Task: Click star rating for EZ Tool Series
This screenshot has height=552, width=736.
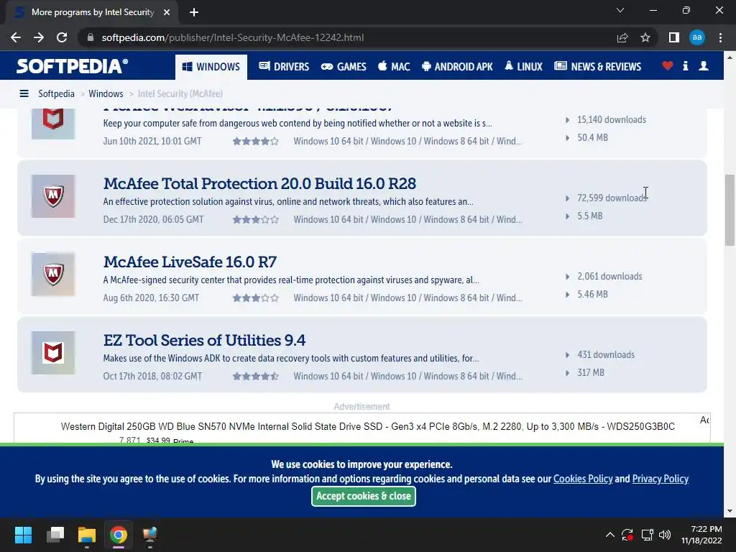Action: (256, 377)
